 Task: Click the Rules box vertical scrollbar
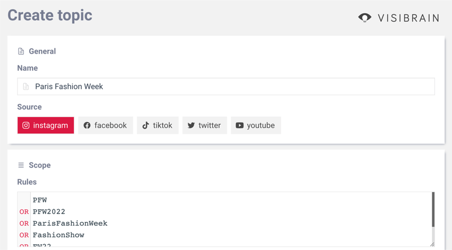[x=433, y=210]
